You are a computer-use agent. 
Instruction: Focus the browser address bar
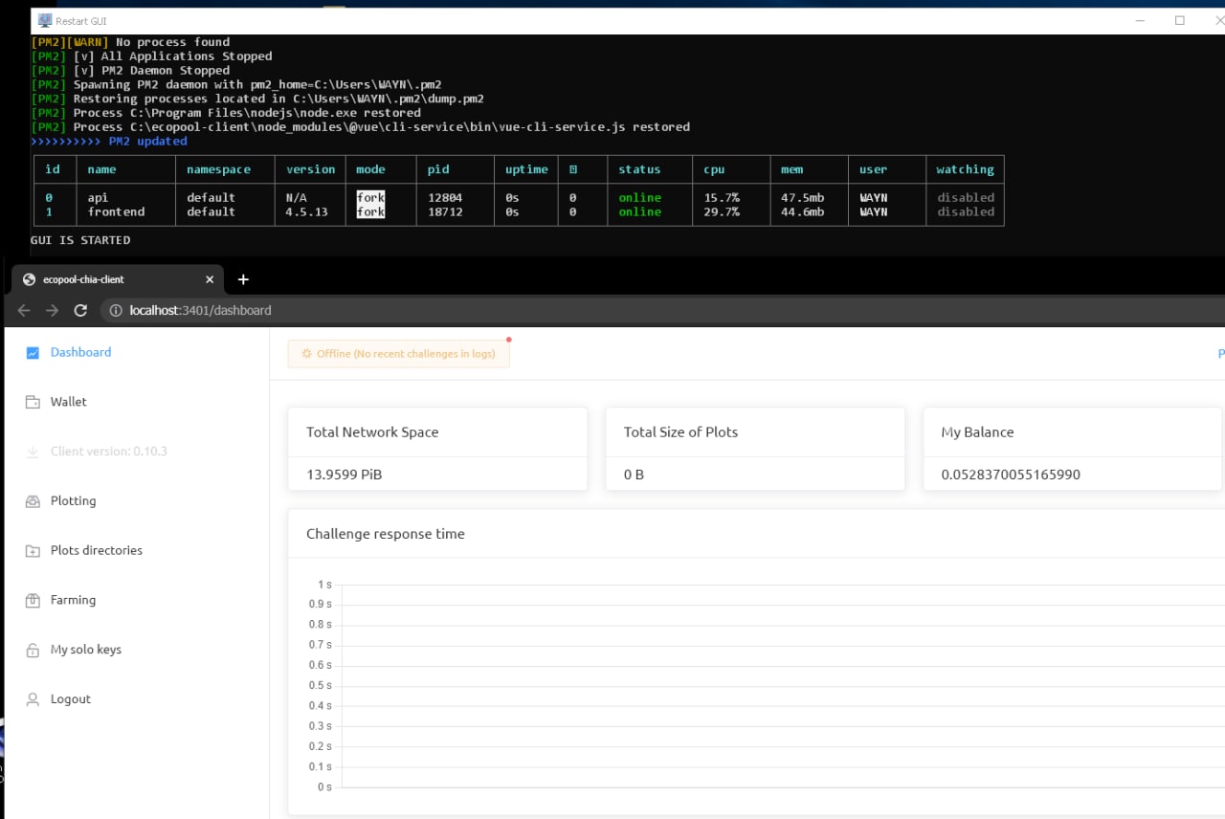coord(660,310)
